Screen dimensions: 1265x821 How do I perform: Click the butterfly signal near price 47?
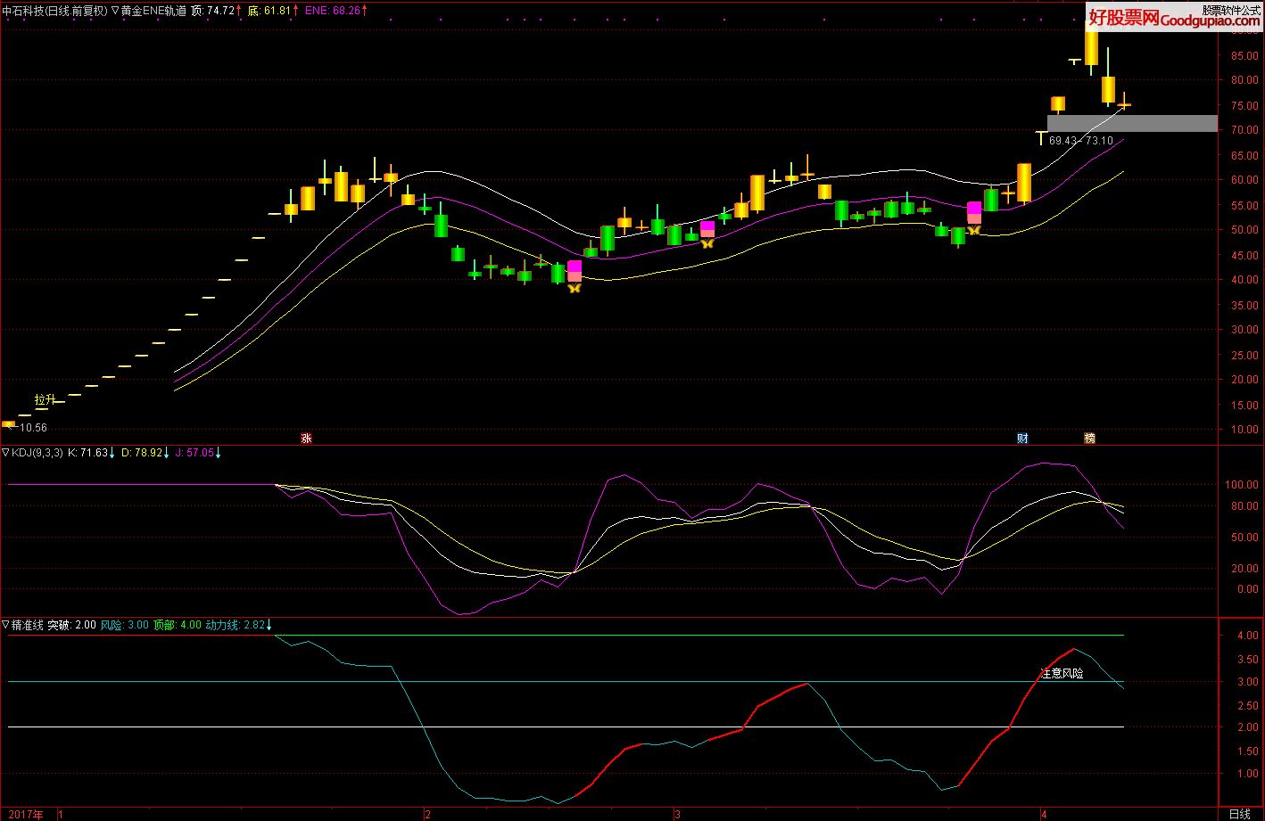707,242
